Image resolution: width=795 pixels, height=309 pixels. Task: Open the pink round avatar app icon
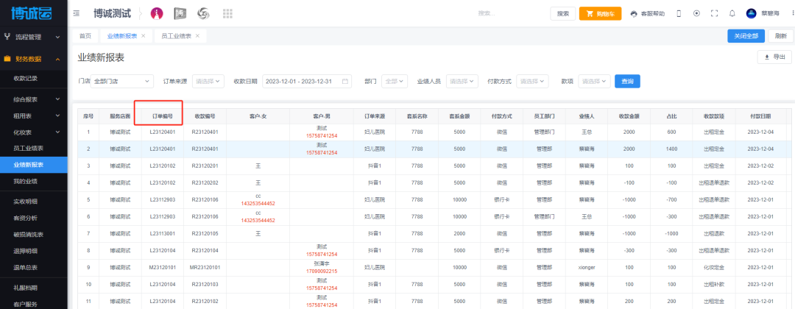click(157, 14)
